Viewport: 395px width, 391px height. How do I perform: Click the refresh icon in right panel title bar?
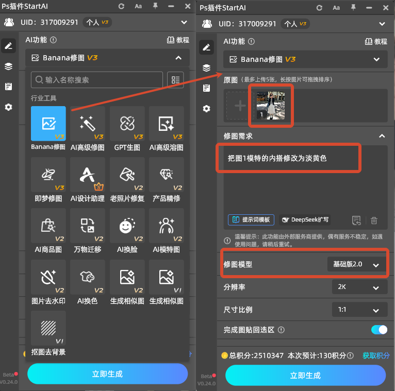click(319, 8)
